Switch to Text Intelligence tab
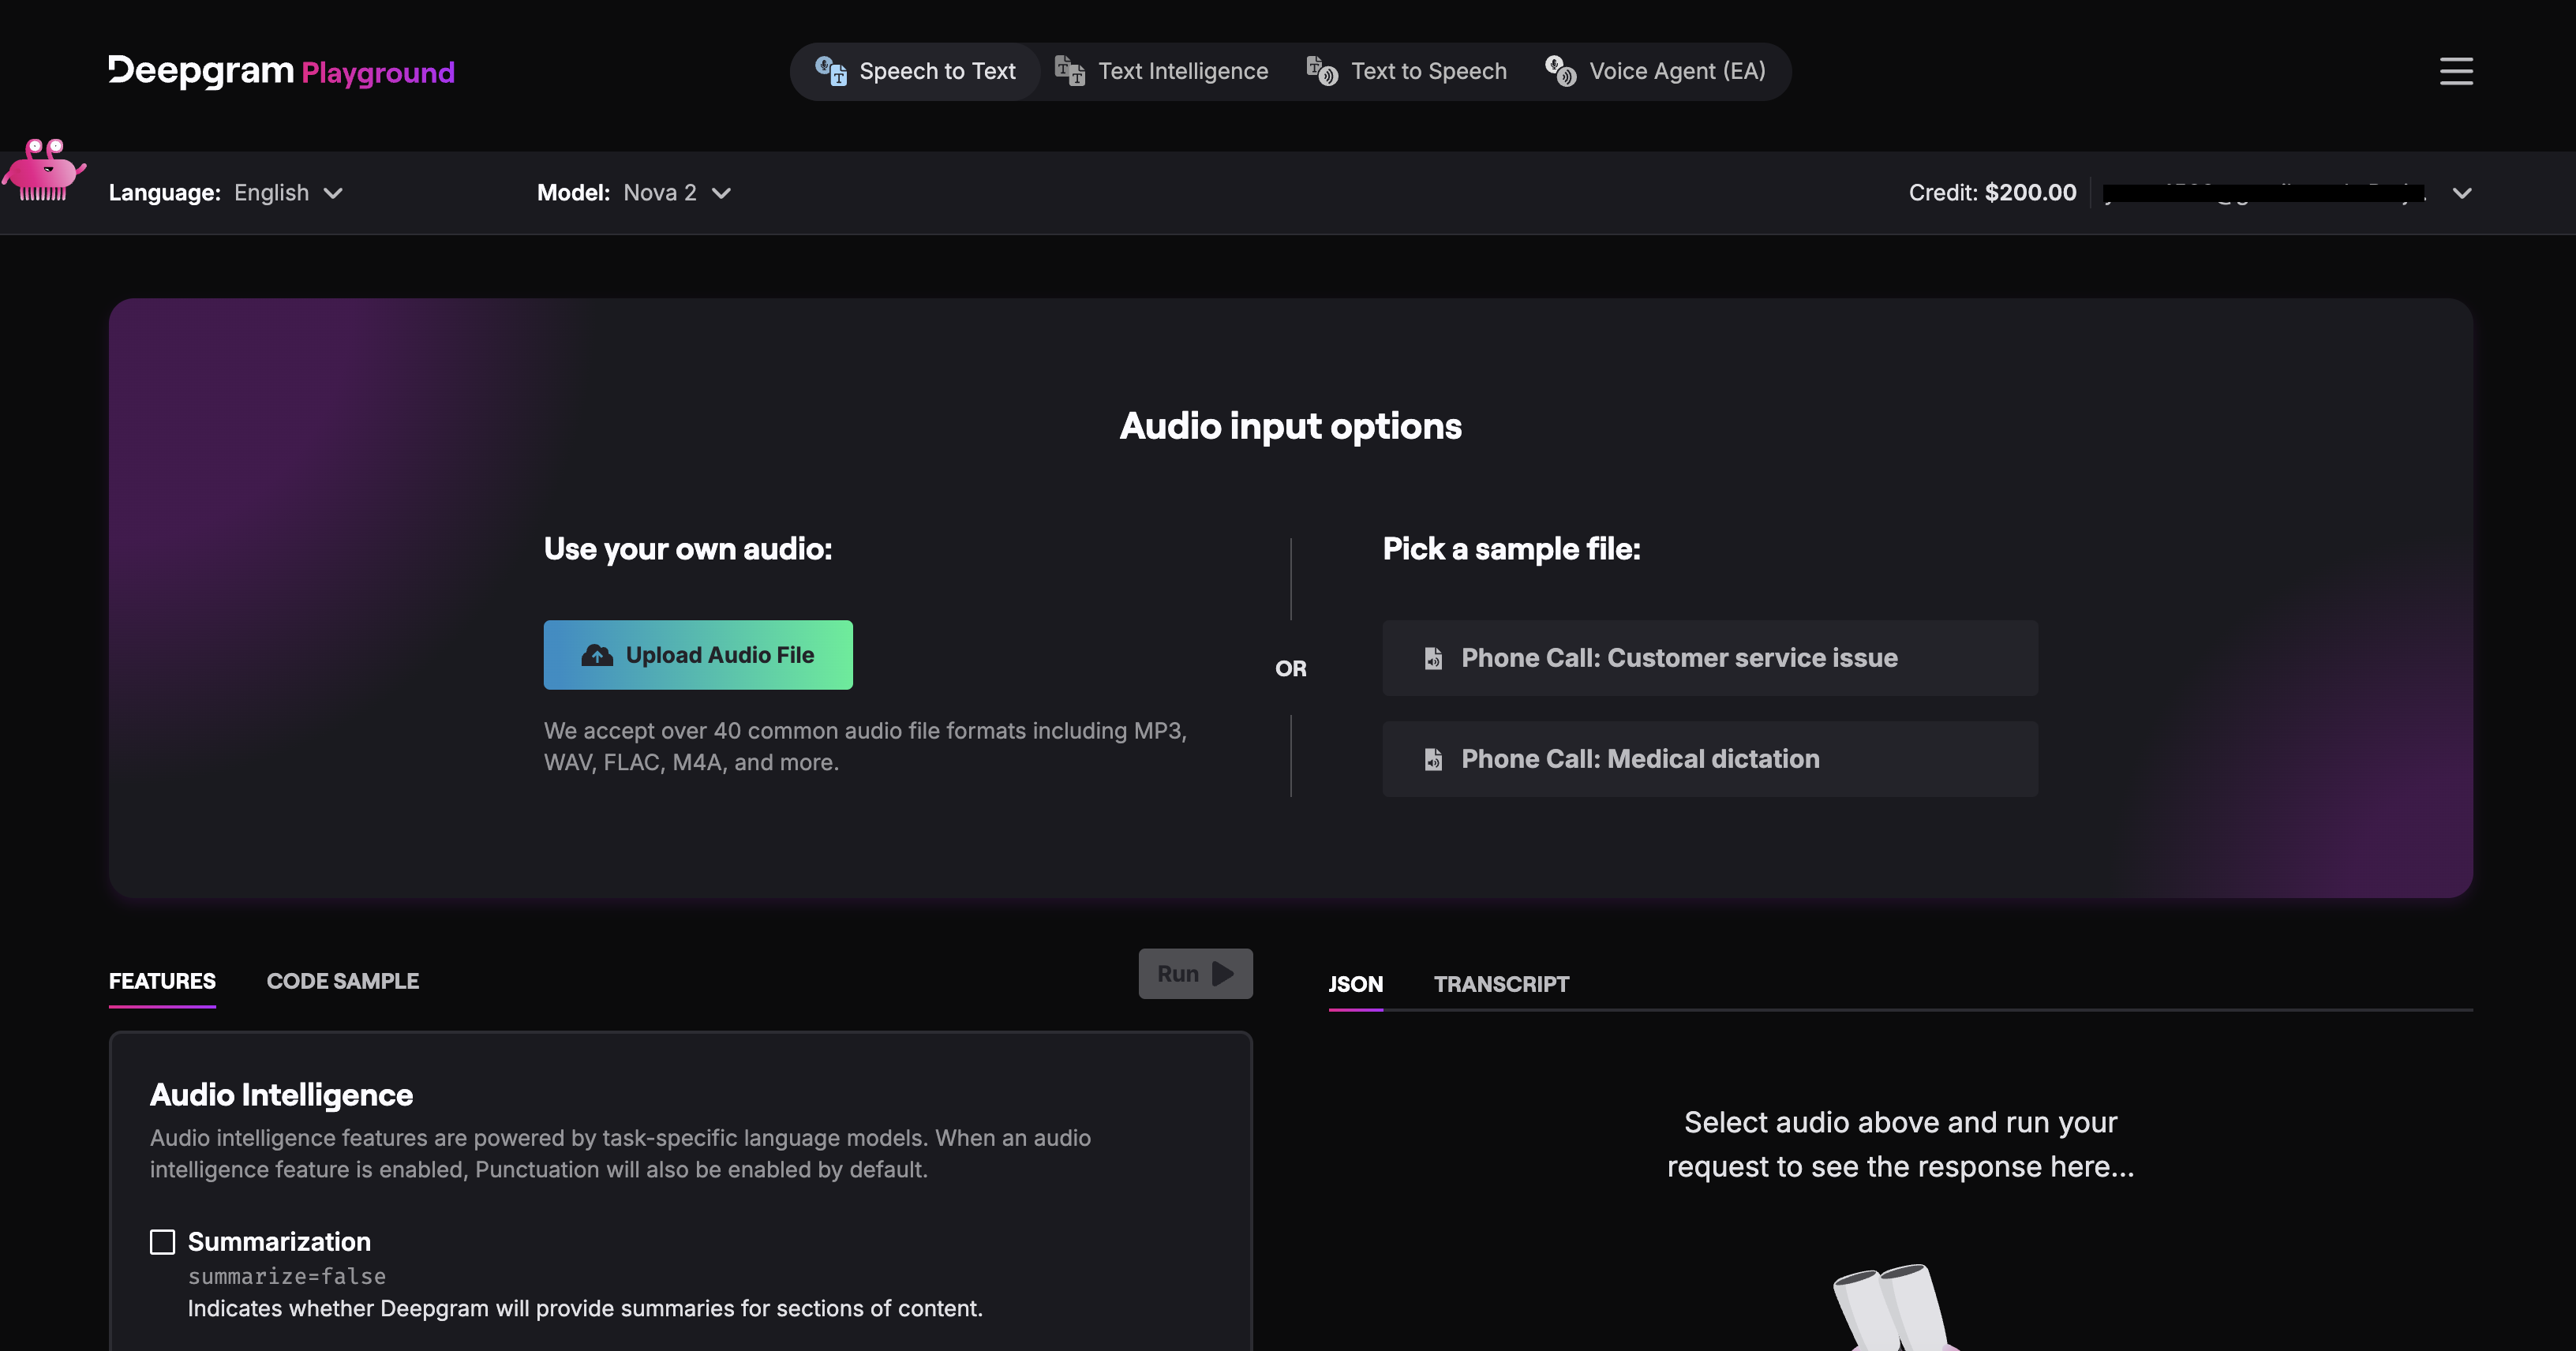 pyautogui.click(x=1162, y=71)
